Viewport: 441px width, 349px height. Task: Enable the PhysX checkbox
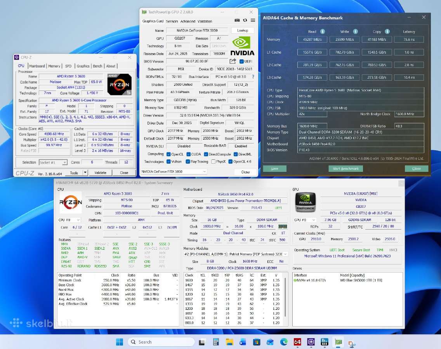coord(213,162)
